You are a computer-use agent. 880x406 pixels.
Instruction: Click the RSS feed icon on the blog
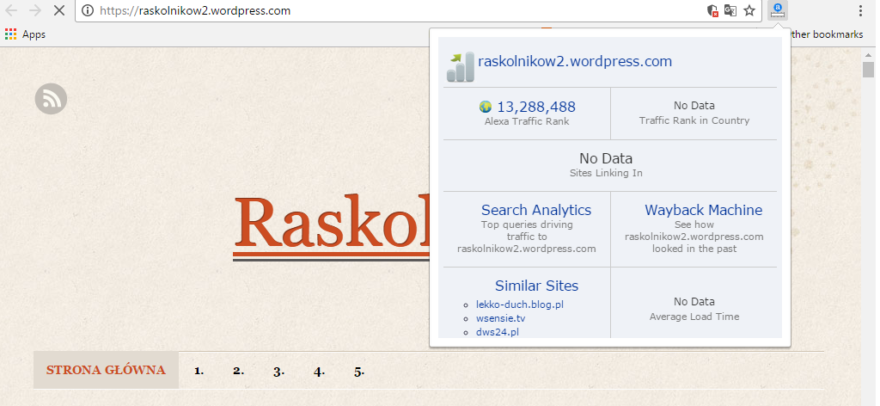[51, 100]
